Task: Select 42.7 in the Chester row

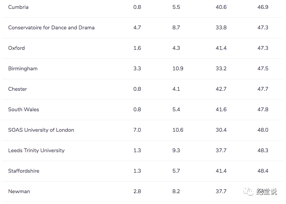Action: coord(221,89)
